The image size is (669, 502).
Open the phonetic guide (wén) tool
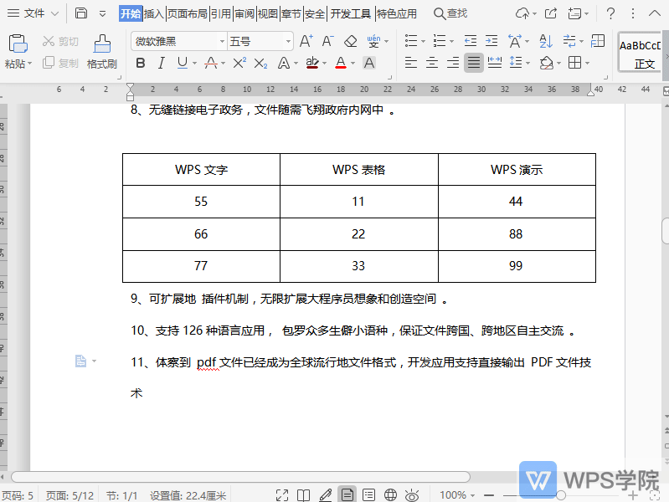[x=373, y=41]
